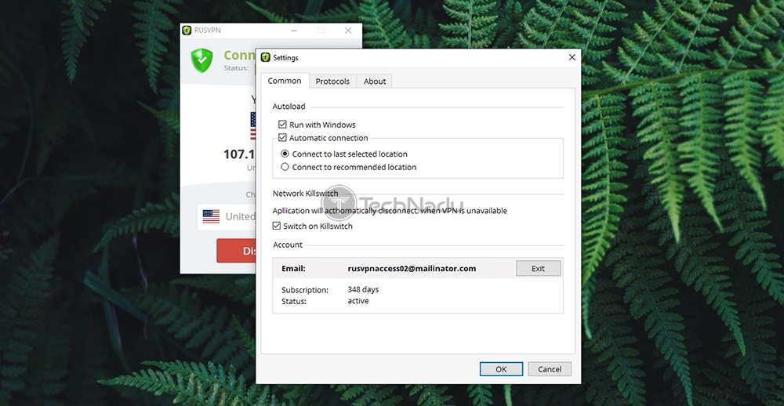Close the Settings dialog
The height and width of the screenshot is (406, 784).
click(572, 57)
